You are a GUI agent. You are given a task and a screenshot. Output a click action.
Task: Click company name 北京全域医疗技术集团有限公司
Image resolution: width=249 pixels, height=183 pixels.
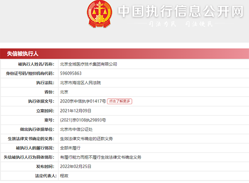pos(88,64)
